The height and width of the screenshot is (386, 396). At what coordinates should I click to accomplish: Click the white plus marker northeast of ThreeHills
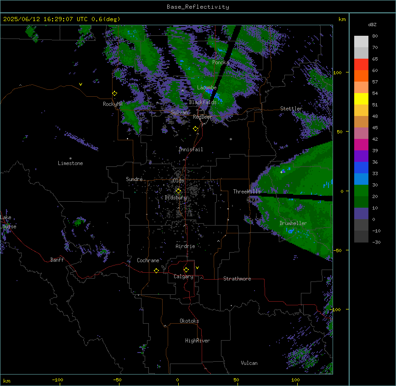click(x=281, y=172)
